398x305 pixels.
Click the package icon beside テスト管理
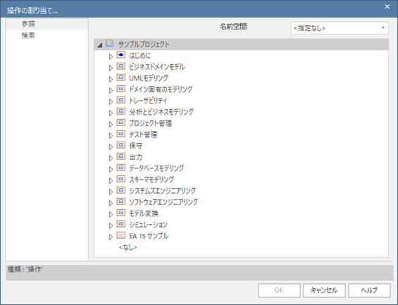[121, 134]
